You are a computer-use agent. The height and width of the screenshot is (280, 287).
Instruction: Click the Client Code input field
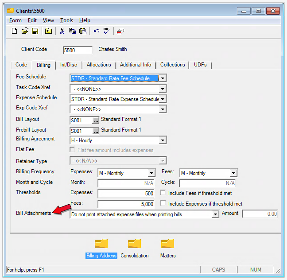pos(78,50)
